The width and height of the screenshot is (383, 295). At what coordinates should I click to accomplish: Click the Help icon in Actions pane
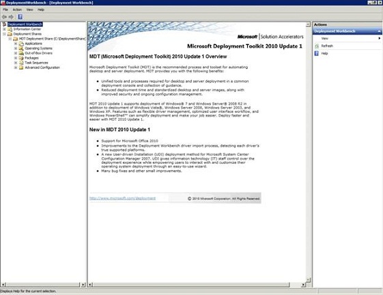(x=317, y=53)
